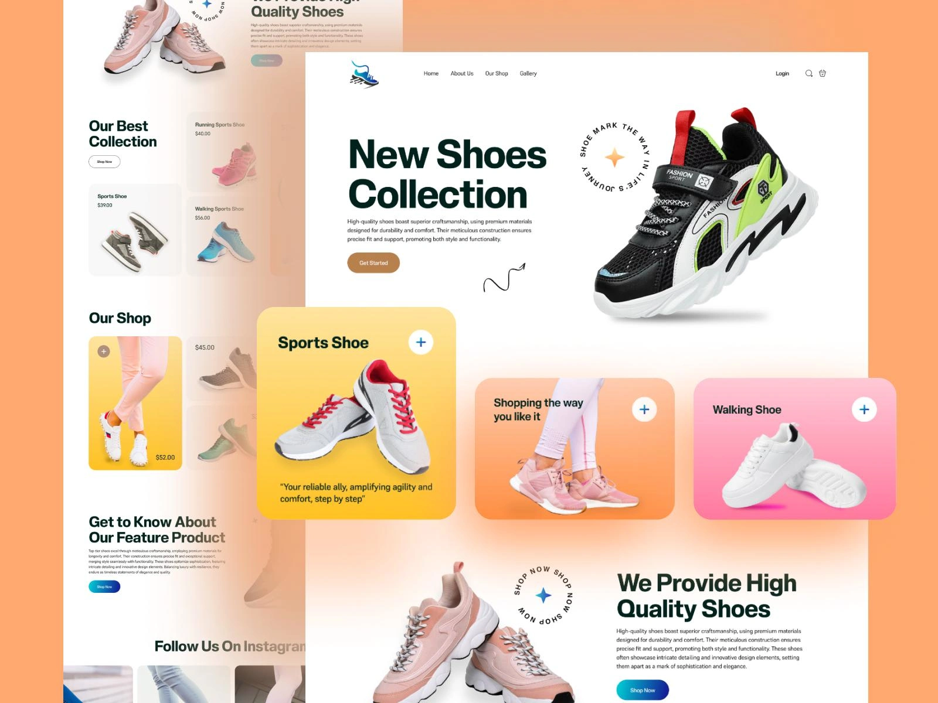Click plus icon on Walking Shoe card

864,409
